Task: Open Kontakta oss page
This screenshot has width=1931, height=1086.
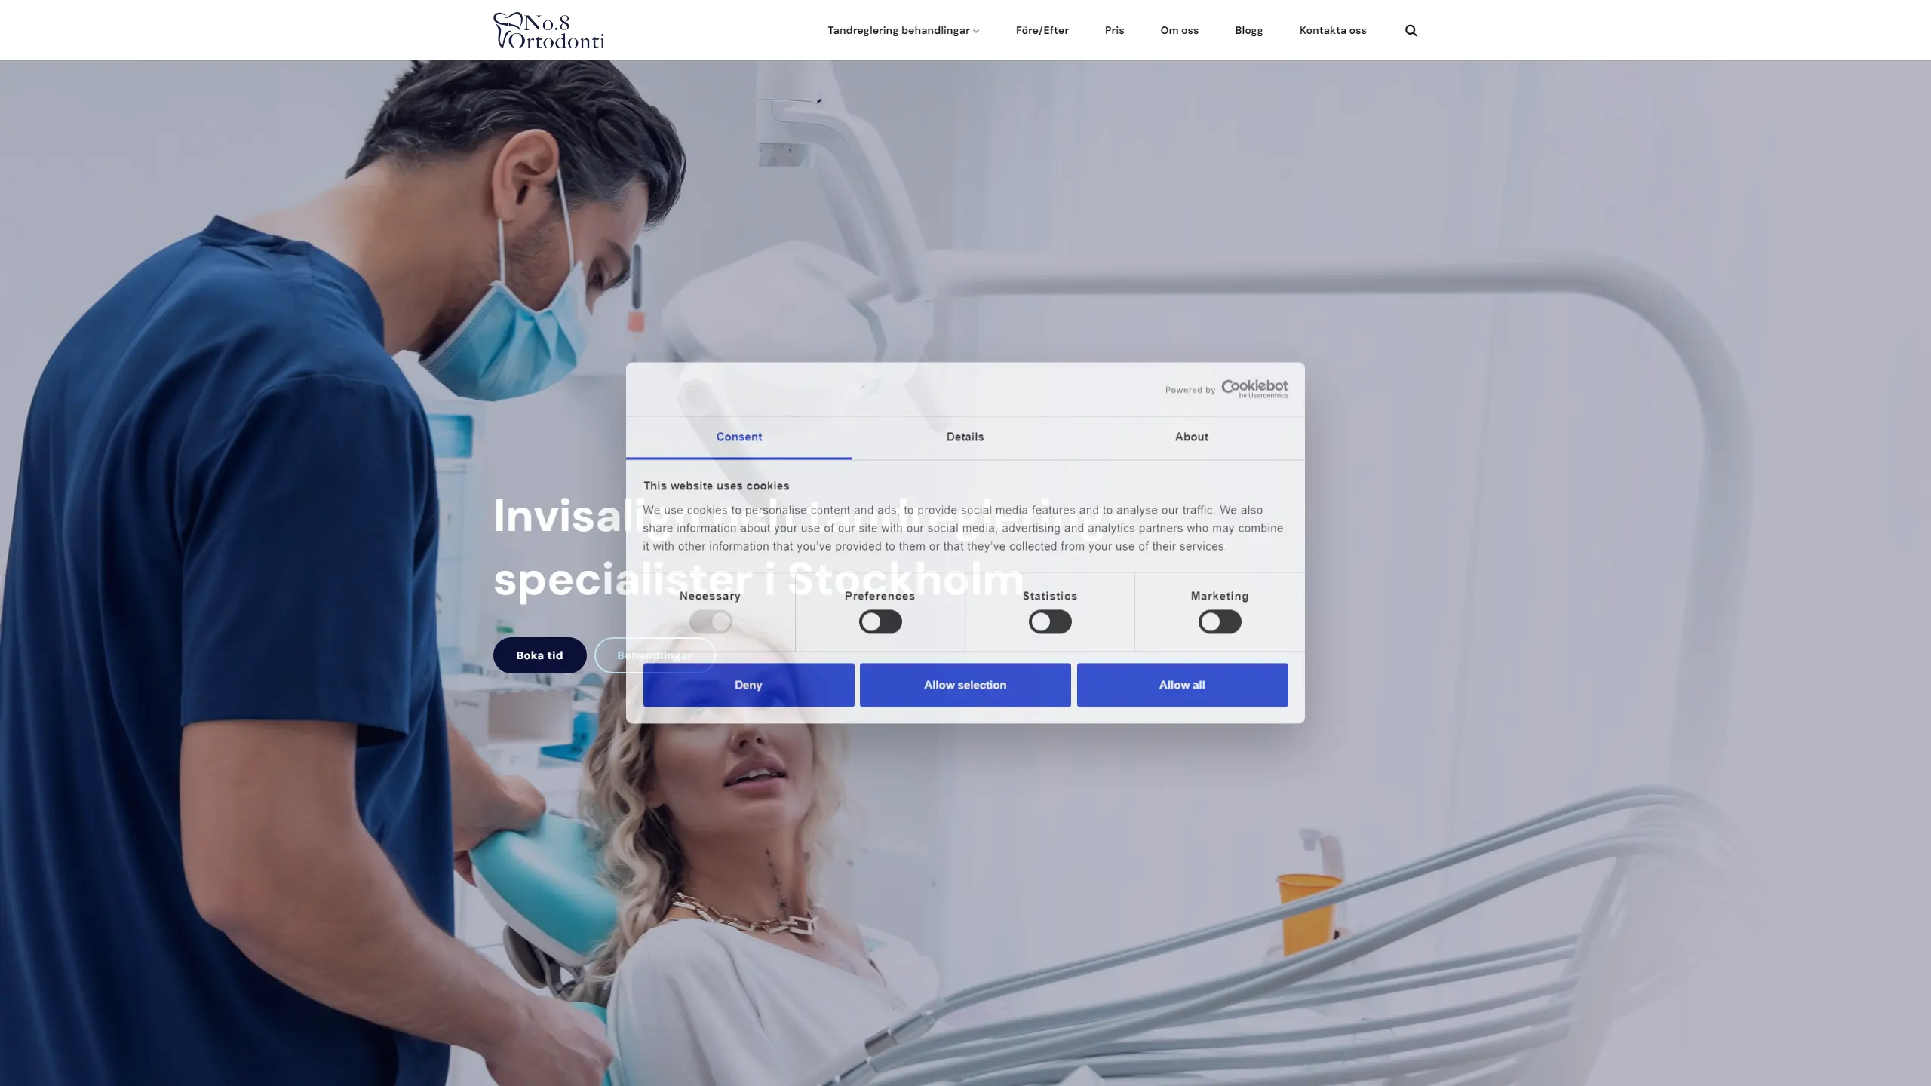Action: click(1332, 30)
